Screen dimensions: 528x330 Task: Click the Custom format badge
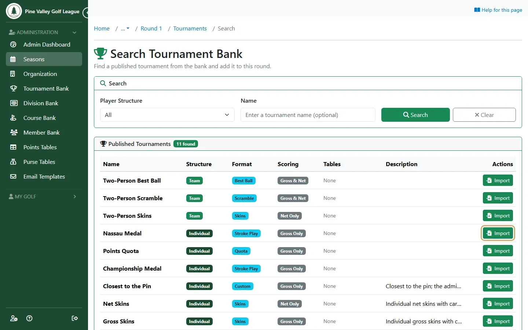(242, 286)
